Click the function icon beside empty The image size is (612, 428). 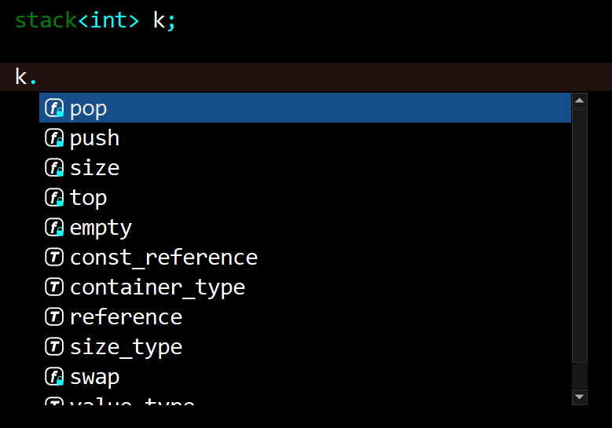coord(54,228)
